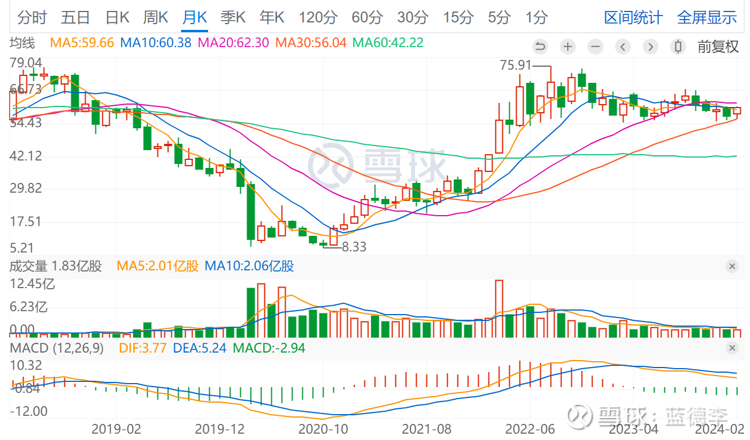Select the DEA:5.24 value
The width and height of the screenshot is (750, 440).
(201, 348)
